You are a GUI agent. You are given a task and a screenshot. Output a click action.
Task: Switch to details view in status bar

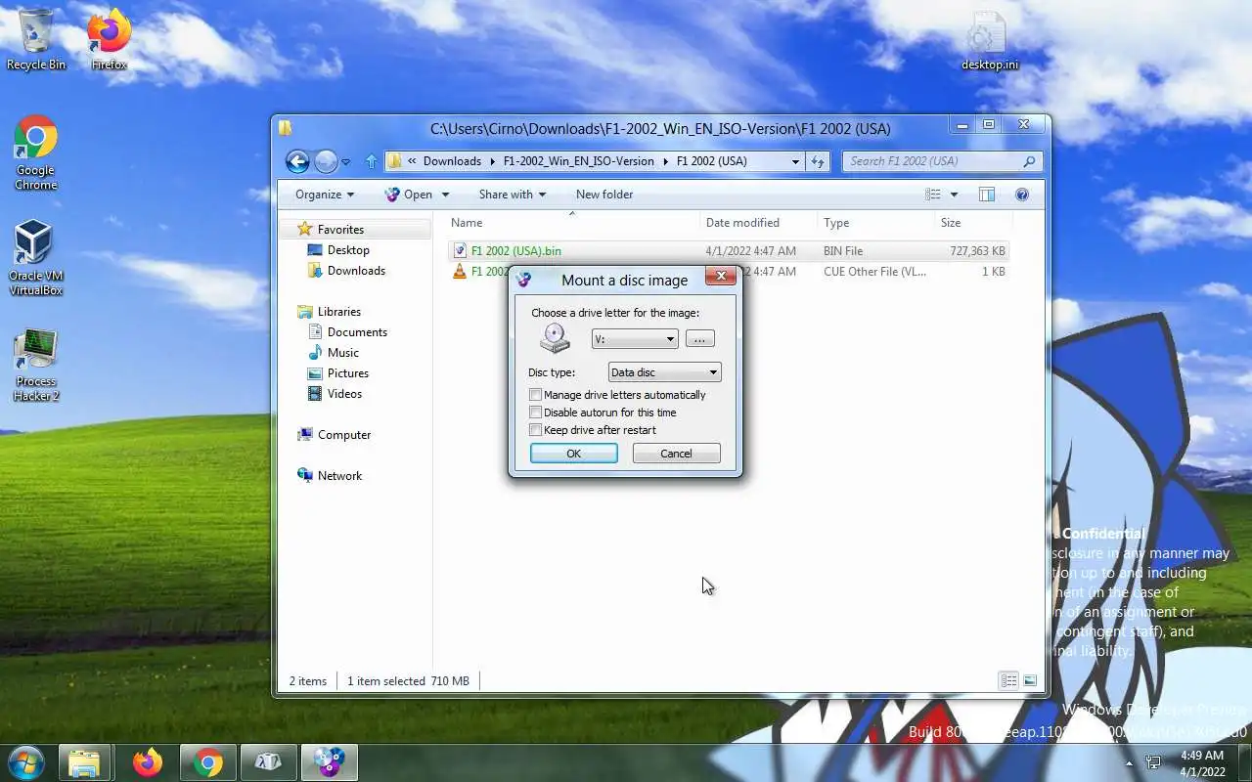point(1007,681)
